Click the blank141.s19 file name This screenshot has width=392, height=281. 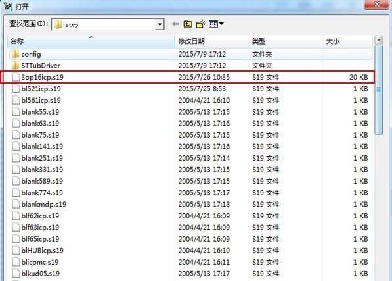(x=42, y=147)
